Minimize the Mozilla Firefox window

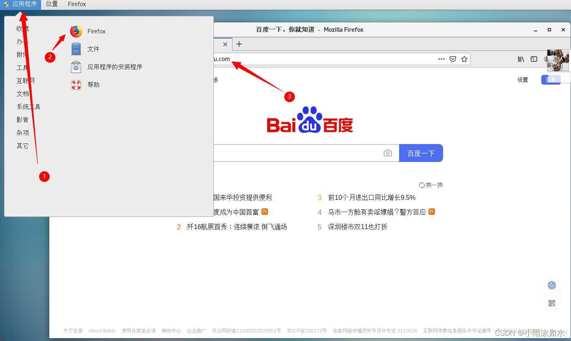[536, 30]
